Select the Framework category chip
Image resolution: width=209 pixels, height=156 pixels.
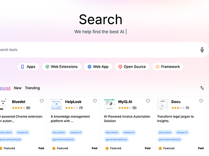point(168,67)
